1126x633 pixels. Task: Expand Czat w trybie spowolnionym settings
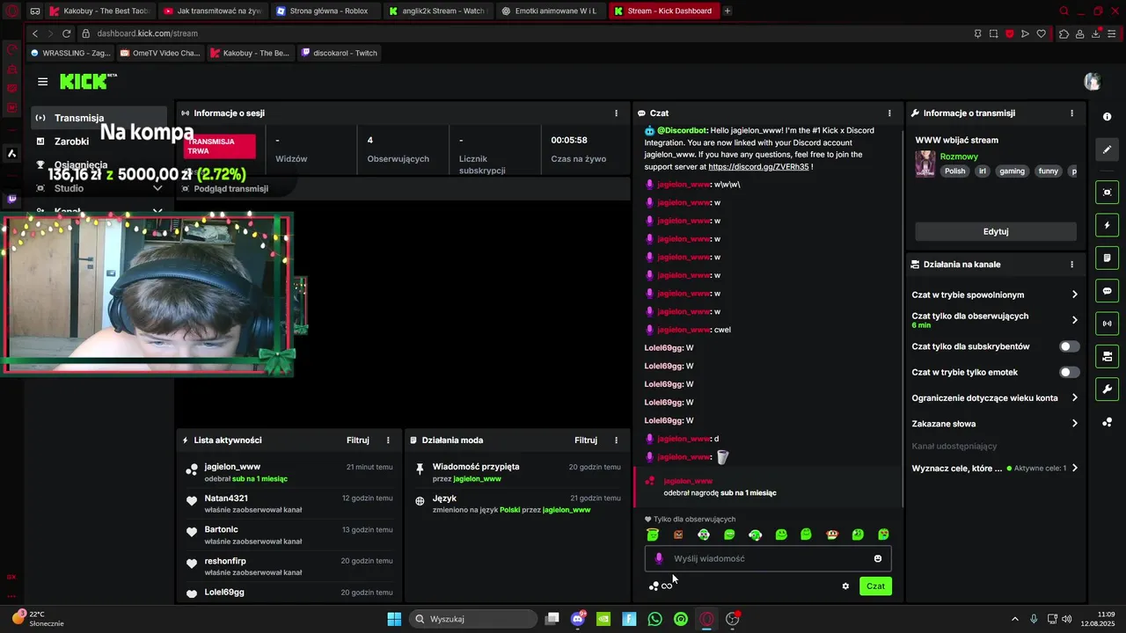pyautogui.click(x=994, y=295)
